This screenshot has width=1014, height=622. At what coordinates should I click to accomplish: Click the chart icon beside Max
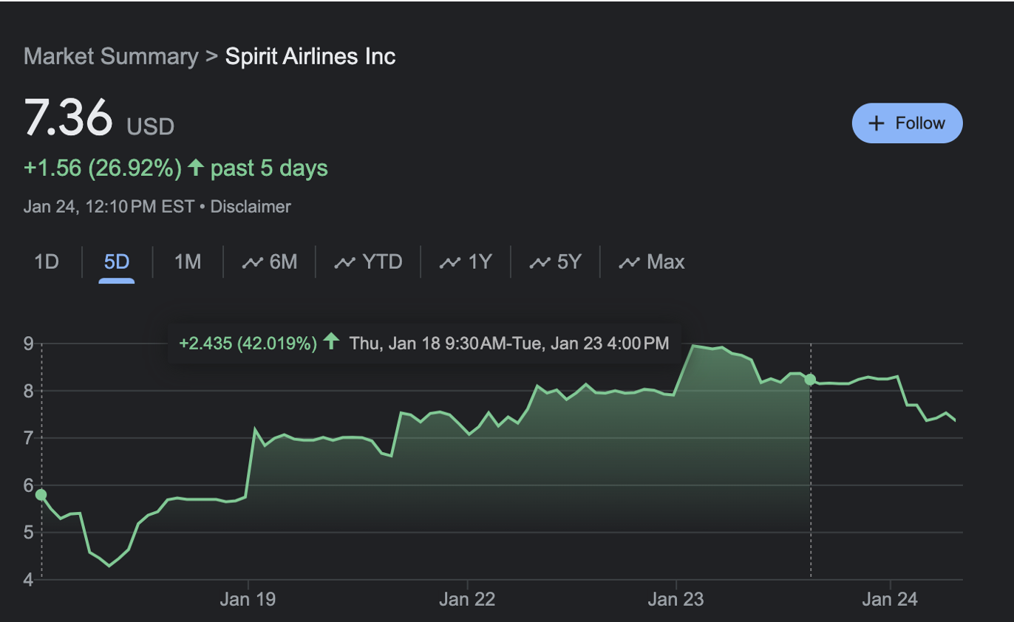(x=629, y=262)
